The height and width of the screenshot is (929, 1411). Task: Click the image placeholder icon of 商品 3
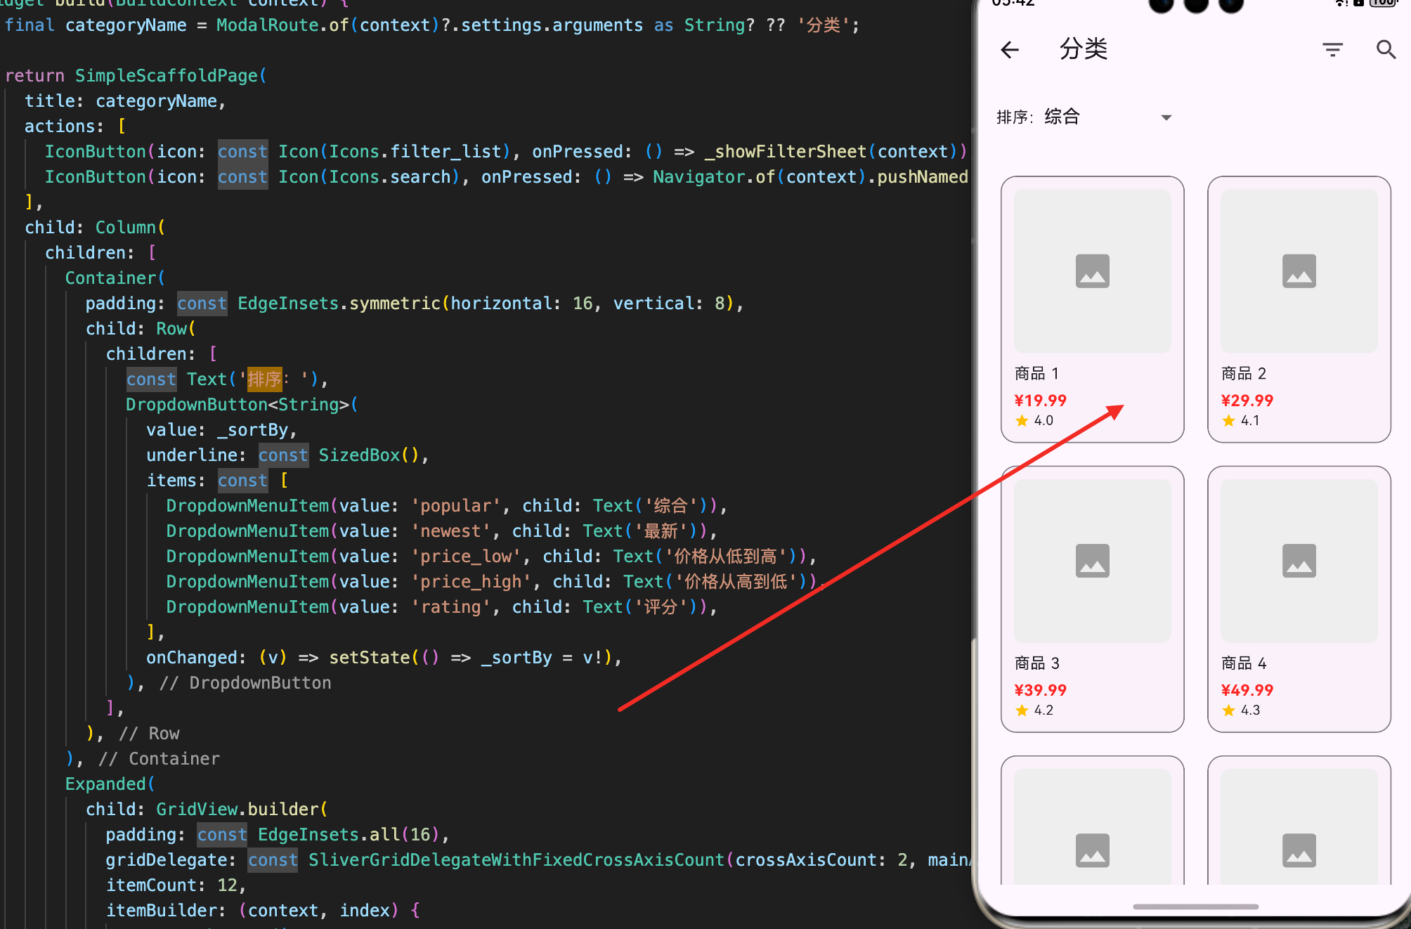[x=1092, y=560]
